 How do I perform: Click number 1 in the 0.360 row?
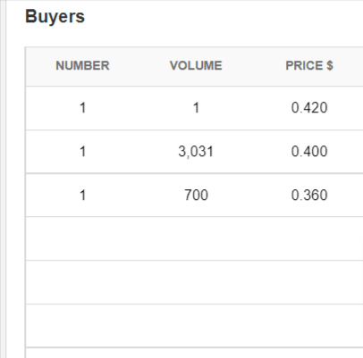click(82, 196)
